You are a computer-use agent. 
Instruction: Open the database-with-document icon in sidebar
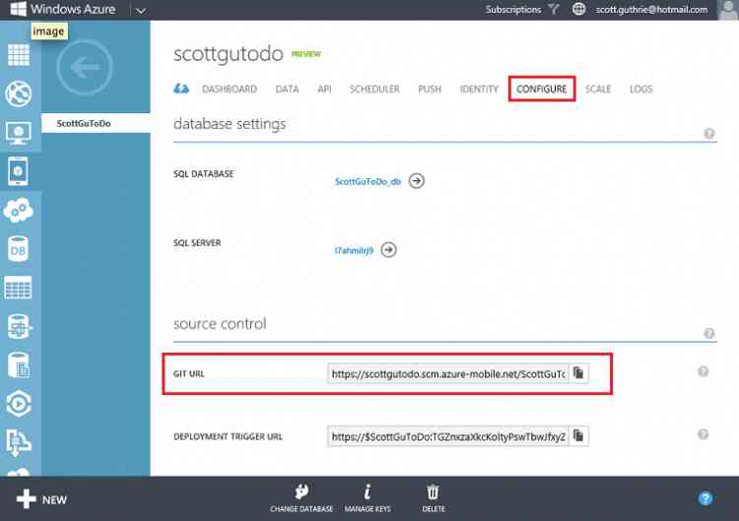[19, 365]
